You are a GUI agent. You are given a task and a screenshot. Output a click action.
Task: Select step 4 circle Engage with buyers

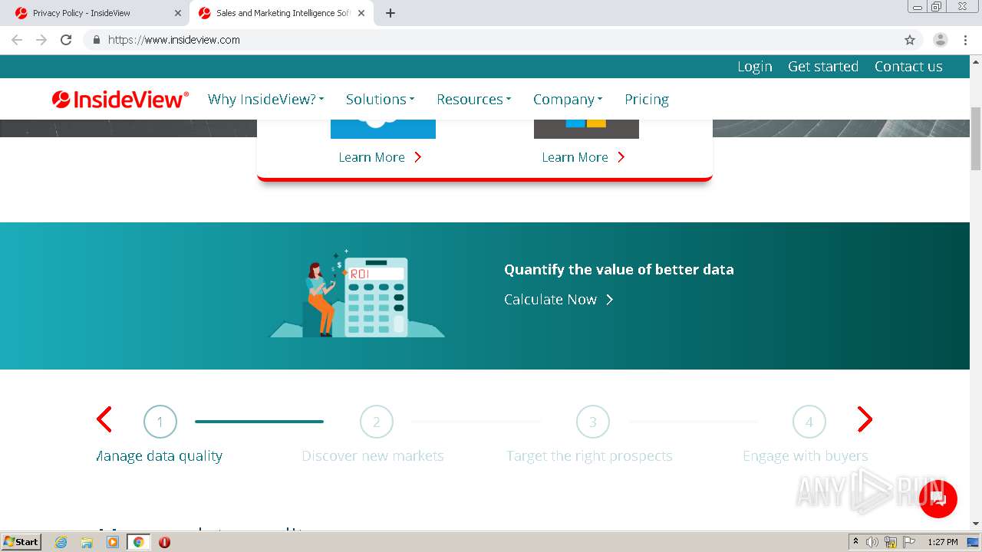[809, 422]
